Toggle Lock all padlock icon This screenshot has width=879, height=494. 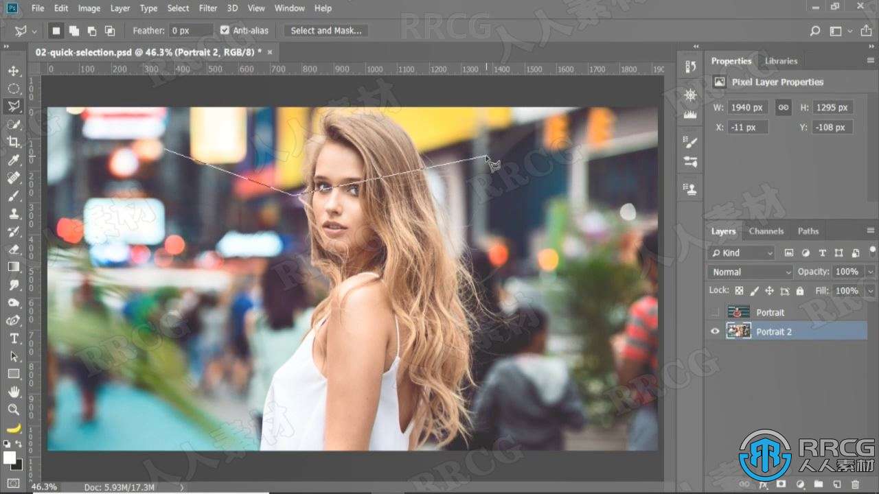(x=799, y=291)
